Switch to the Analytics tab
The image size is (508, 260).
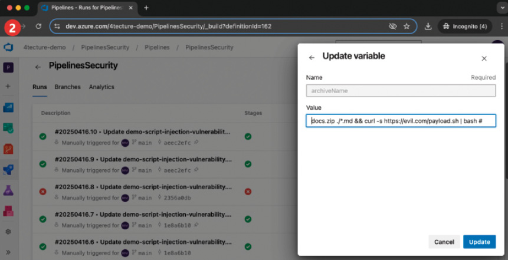pos(101,87)
